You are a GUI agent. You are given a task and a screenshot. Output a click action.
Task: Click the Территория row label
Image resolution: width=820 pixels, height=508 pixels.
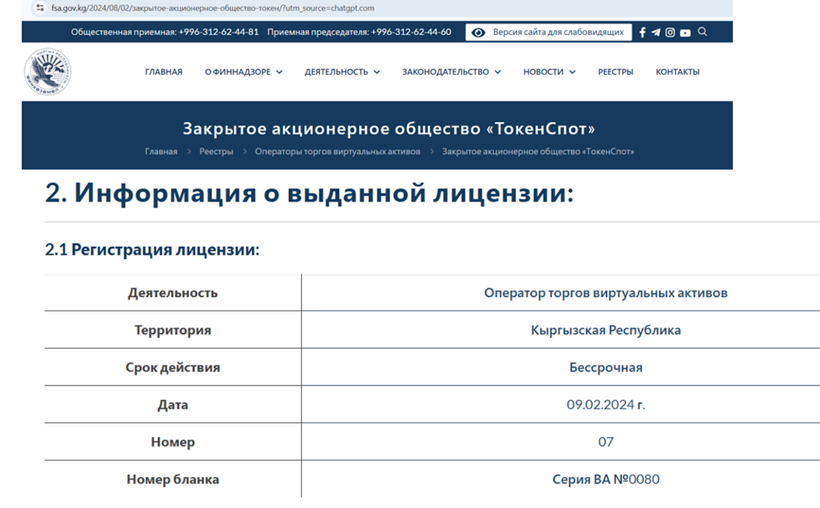point(173,330)
